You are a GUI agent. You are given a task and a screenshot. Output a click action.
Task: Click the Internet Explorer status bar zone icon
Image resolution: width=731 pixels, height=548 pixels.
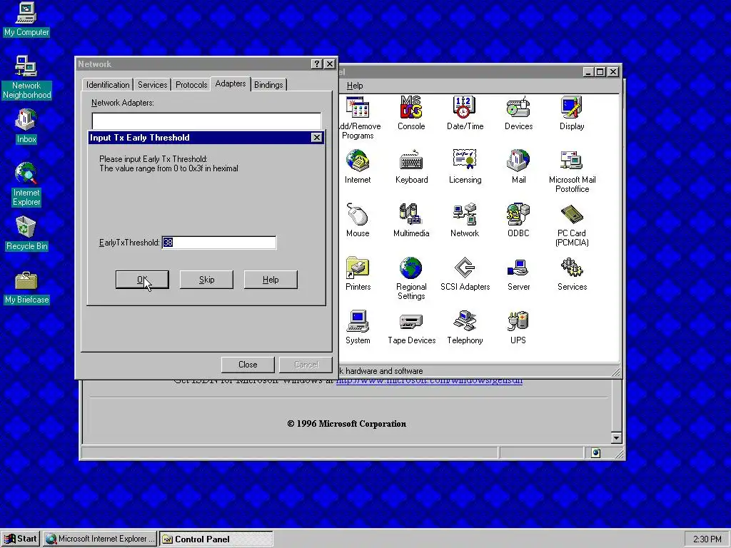point(596,453)
